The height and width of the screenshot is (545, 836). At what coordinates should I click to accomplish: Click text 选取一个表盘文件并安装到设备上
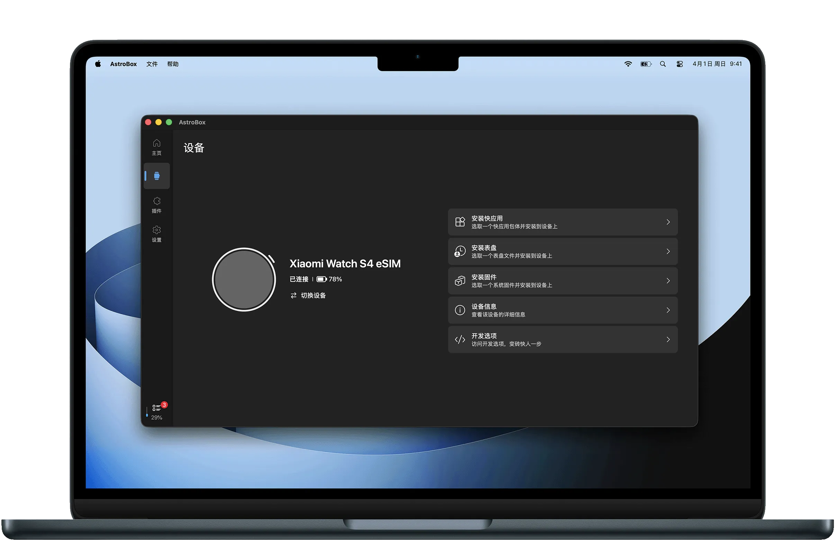512,256
